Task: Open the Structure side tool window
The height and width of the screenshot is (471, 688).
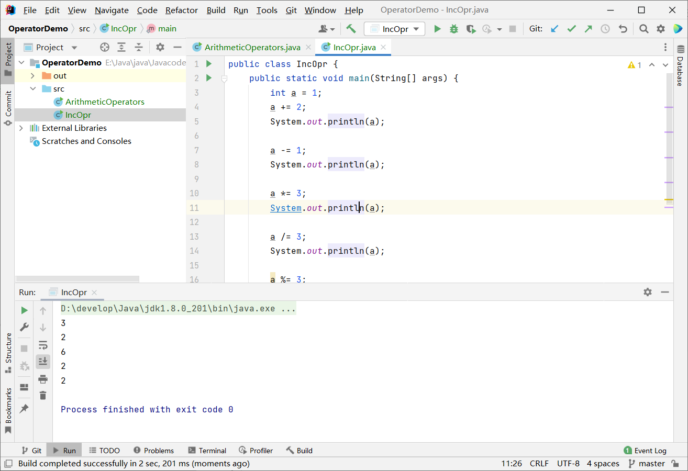Action: pos(8,353)
